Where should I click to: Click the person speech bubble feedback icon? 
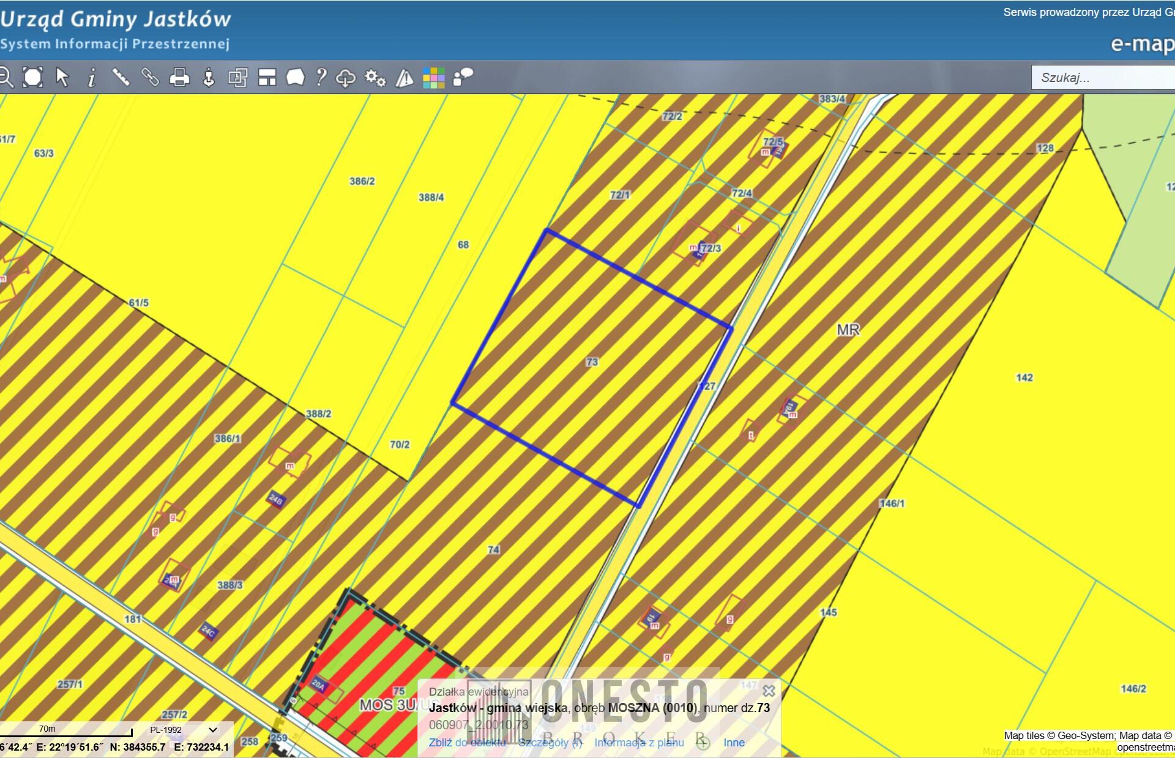click(463, 78)
